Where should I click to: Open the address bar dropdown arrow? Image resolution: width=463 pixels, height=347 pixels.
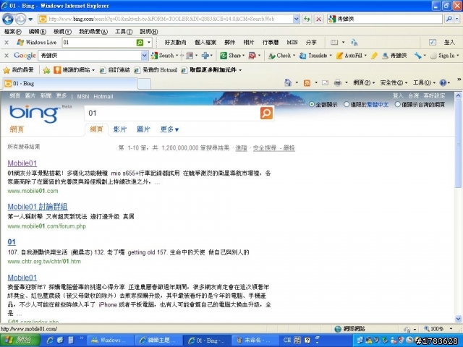[296, 20]
